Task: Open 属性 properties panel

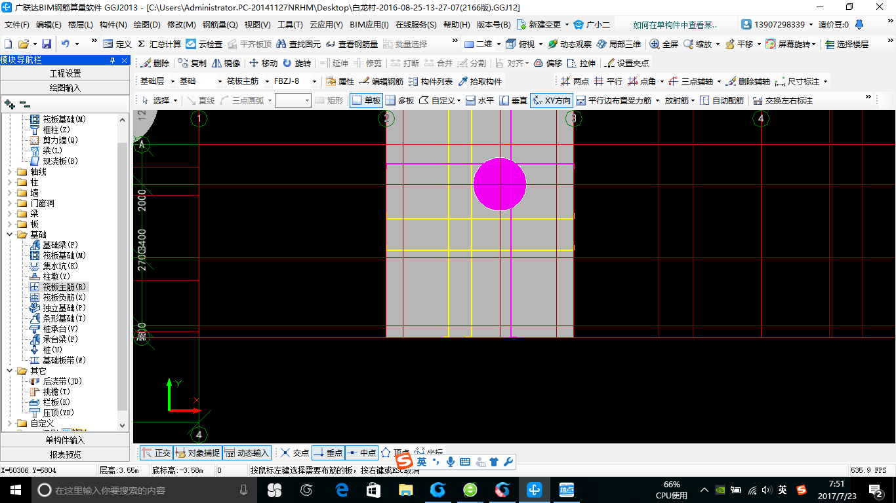Action: pyautogui.click(x=340, y=81)
